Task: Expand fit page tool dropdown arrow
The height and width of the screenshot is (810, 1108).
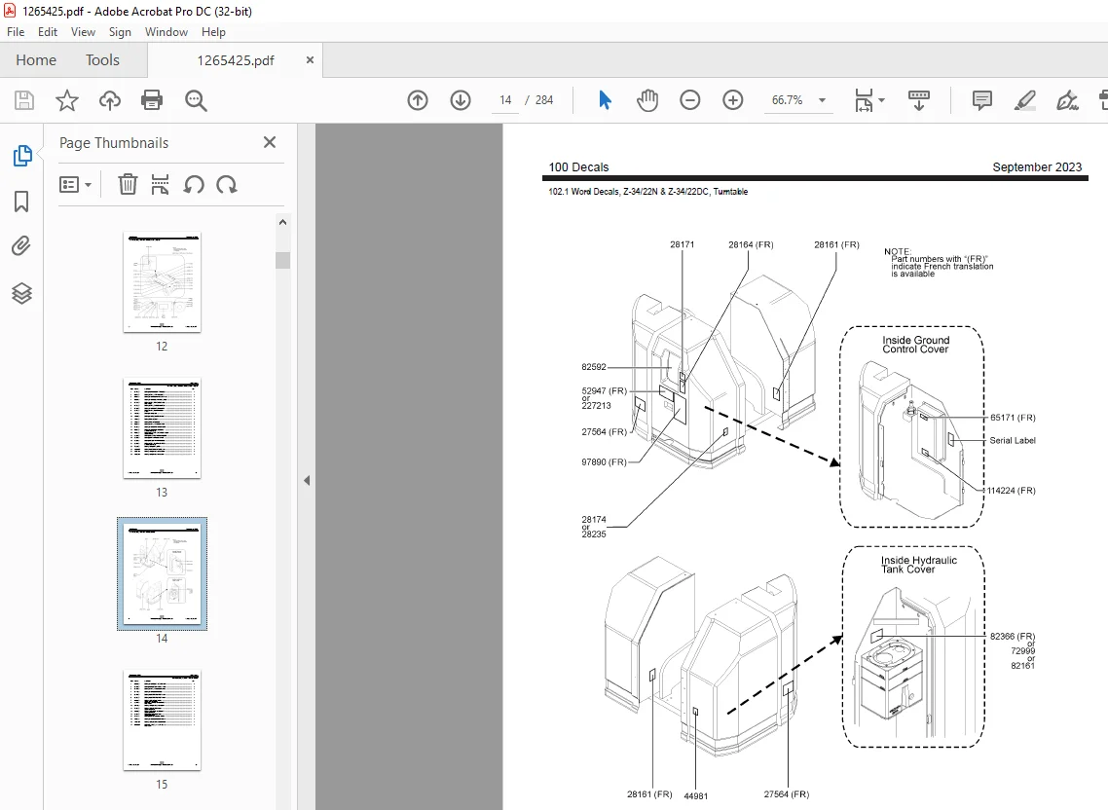Action: pos(881,100)
